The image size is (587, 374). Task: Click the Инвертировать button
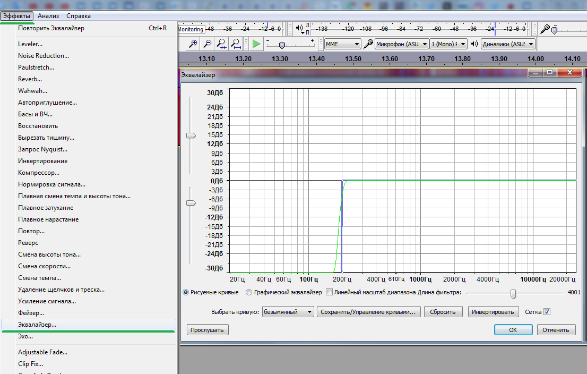click(x=493, y=312)
